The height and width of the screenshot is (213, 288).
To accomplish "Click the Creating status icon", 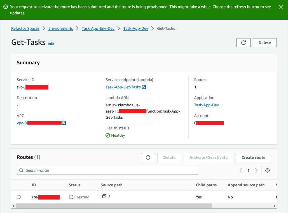I will pos(71,197).
